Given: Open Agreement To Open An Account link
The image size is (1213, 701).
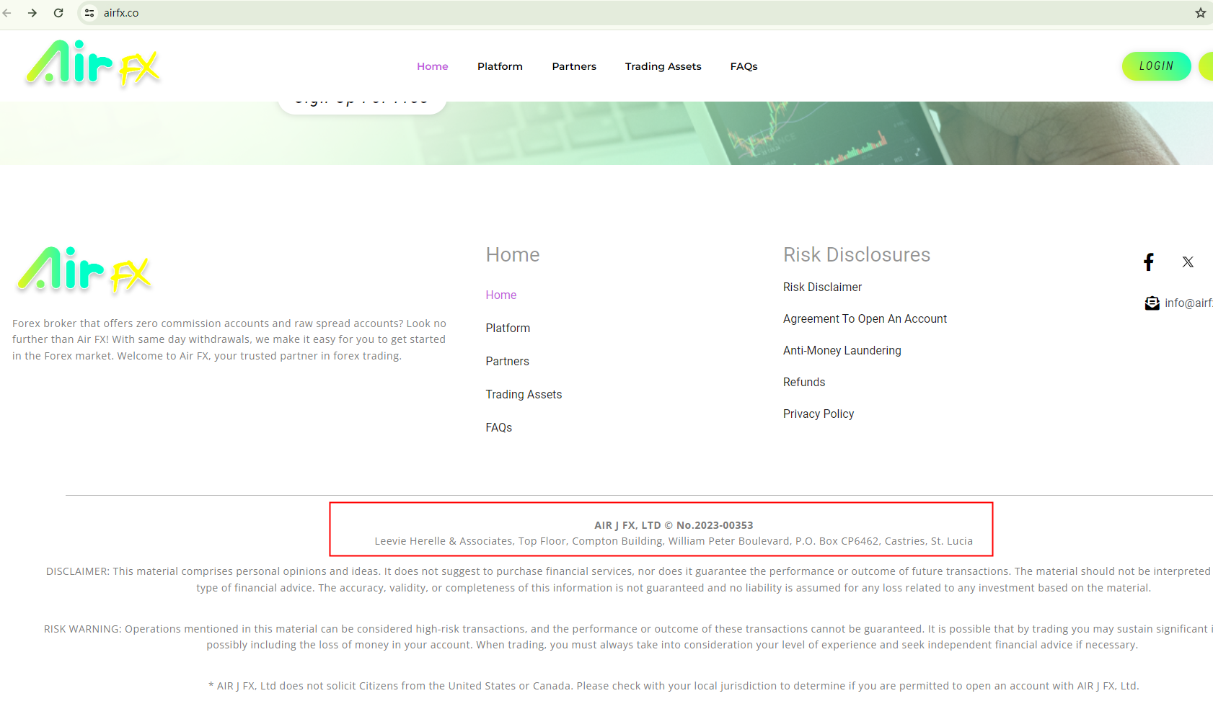Looking at the screenshot, I should 865,318.
